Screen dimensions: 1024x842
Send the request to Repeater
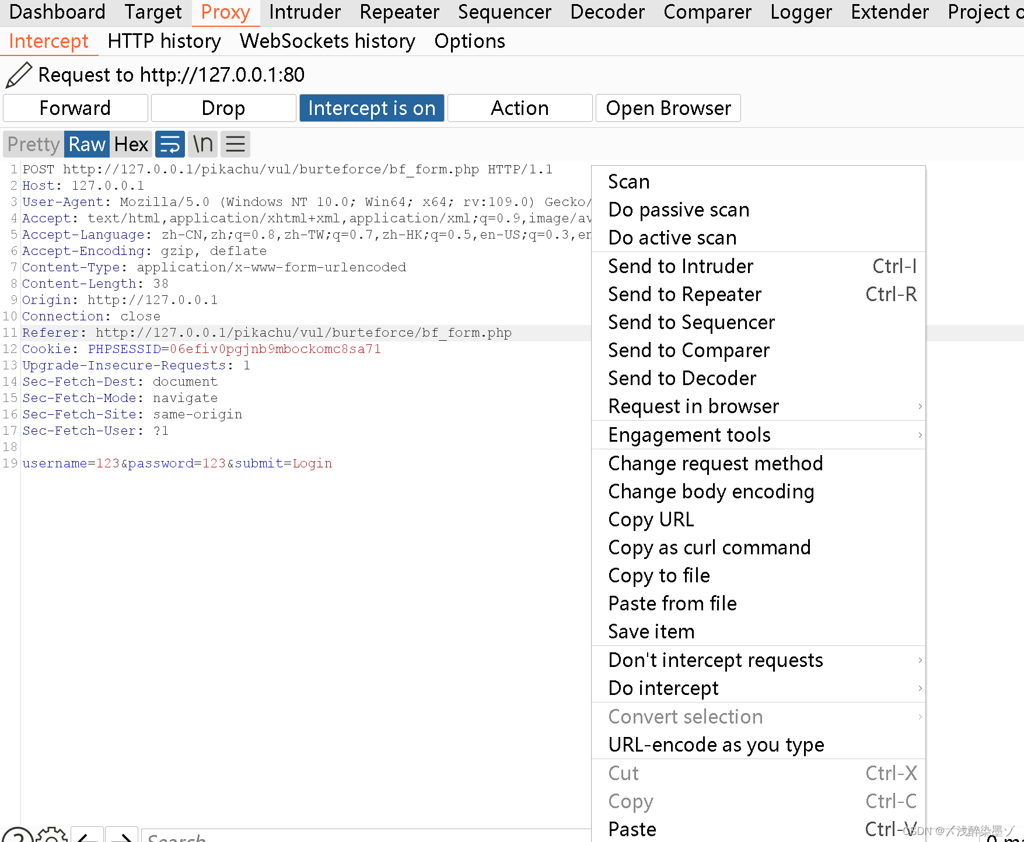(x=759, y=294)
